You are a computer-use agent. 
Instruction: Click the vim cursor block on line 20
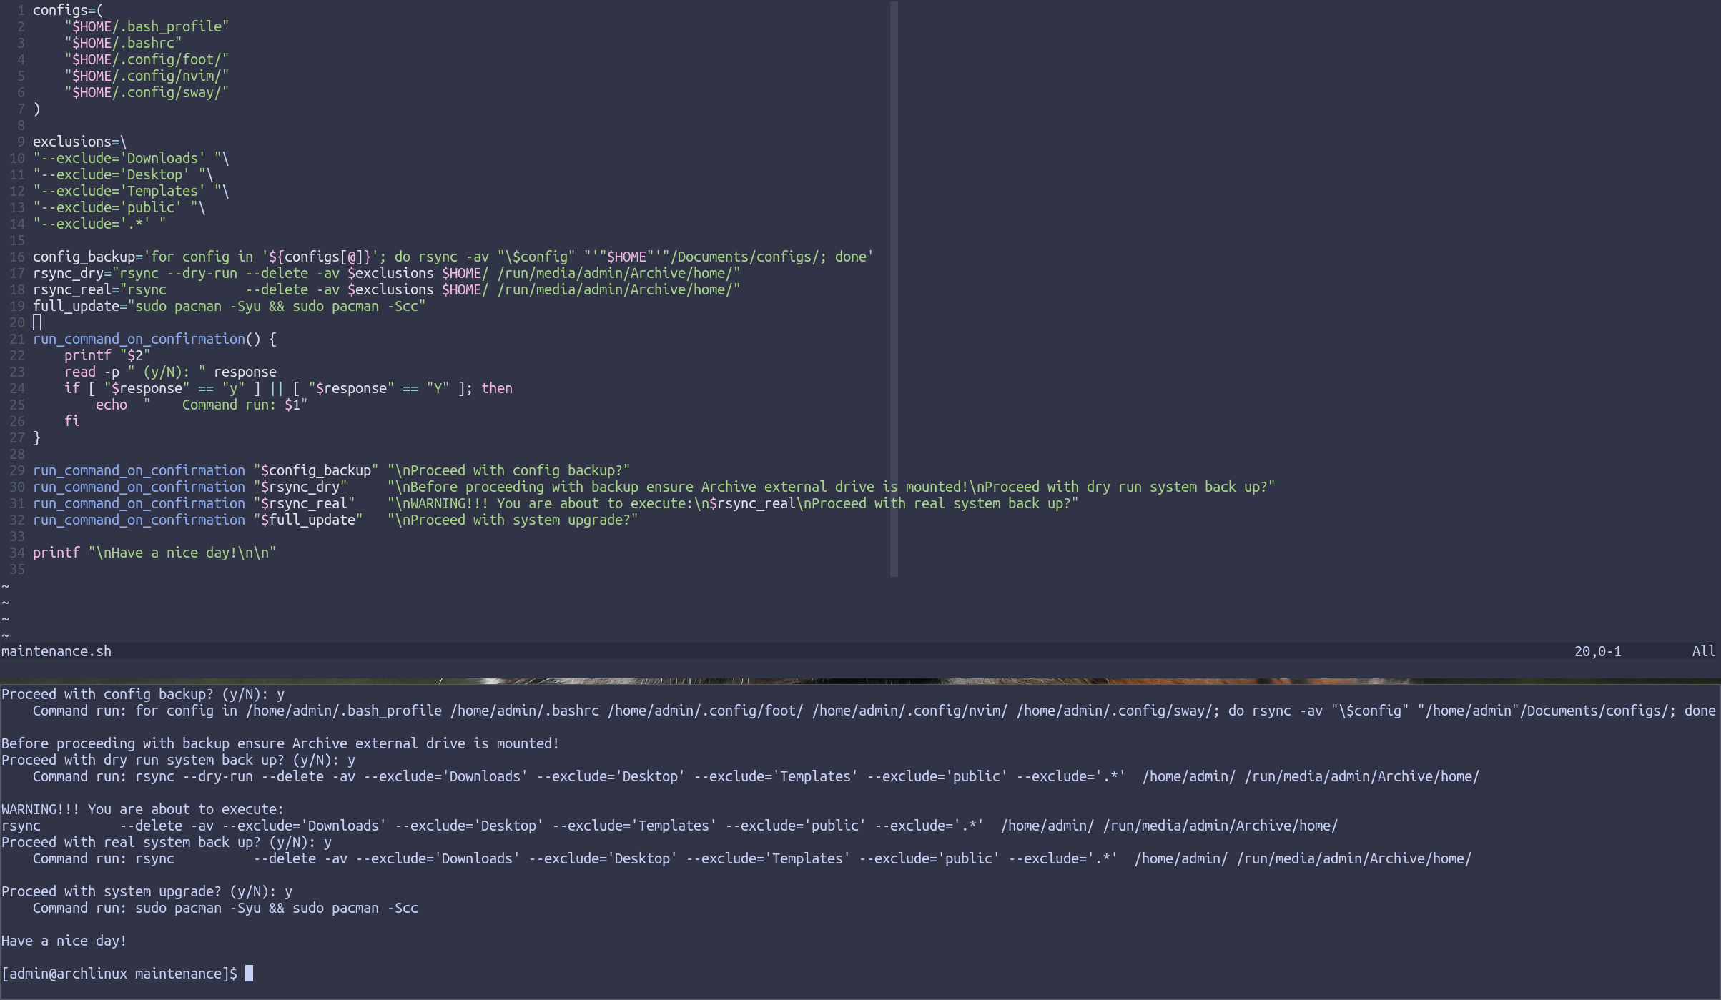coord(37,322)
